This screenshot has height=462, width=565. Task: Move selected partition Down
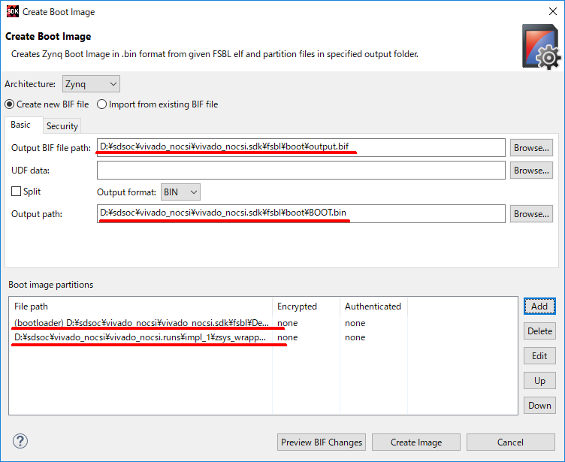tap(539, 406)
